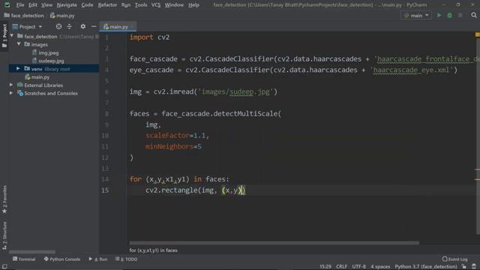The image size is (480, 270).
Task: Click 'minNeighbors=5' in the editor
Action: 173,147
